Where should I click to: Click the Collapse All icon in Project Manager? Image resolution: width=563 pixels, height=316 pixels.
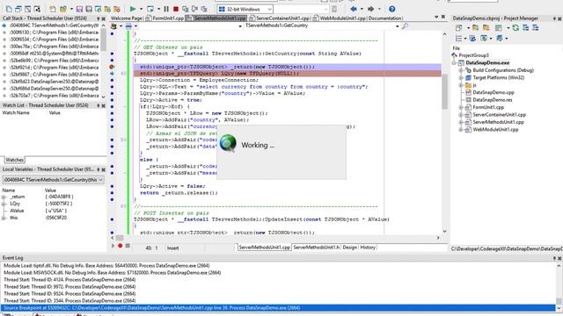pos(536,27)
